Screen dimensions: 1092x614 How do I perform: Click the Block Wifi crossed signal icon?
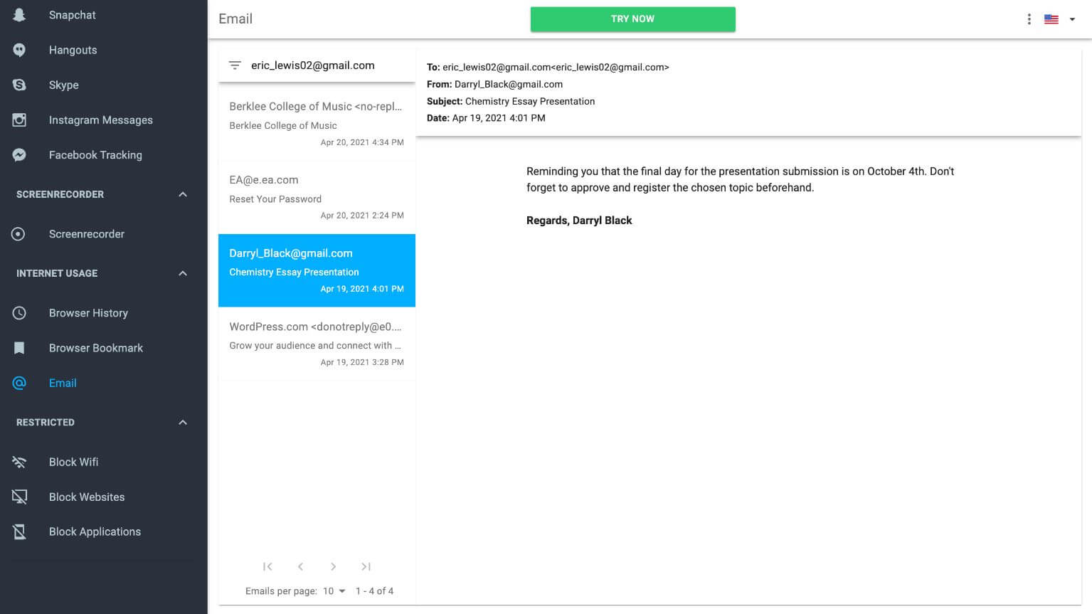[19, 462]
